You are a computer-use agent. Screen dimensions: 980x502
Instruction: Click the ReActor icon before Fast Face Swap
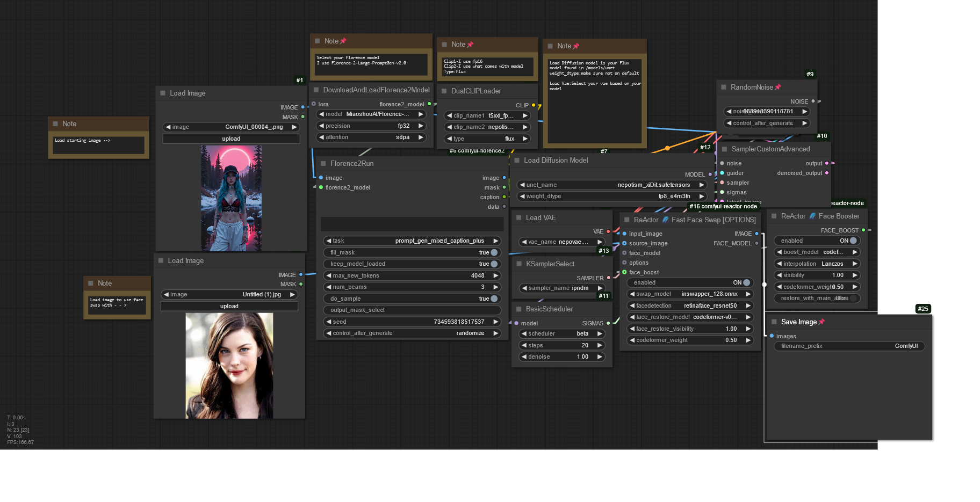point(665,220)
